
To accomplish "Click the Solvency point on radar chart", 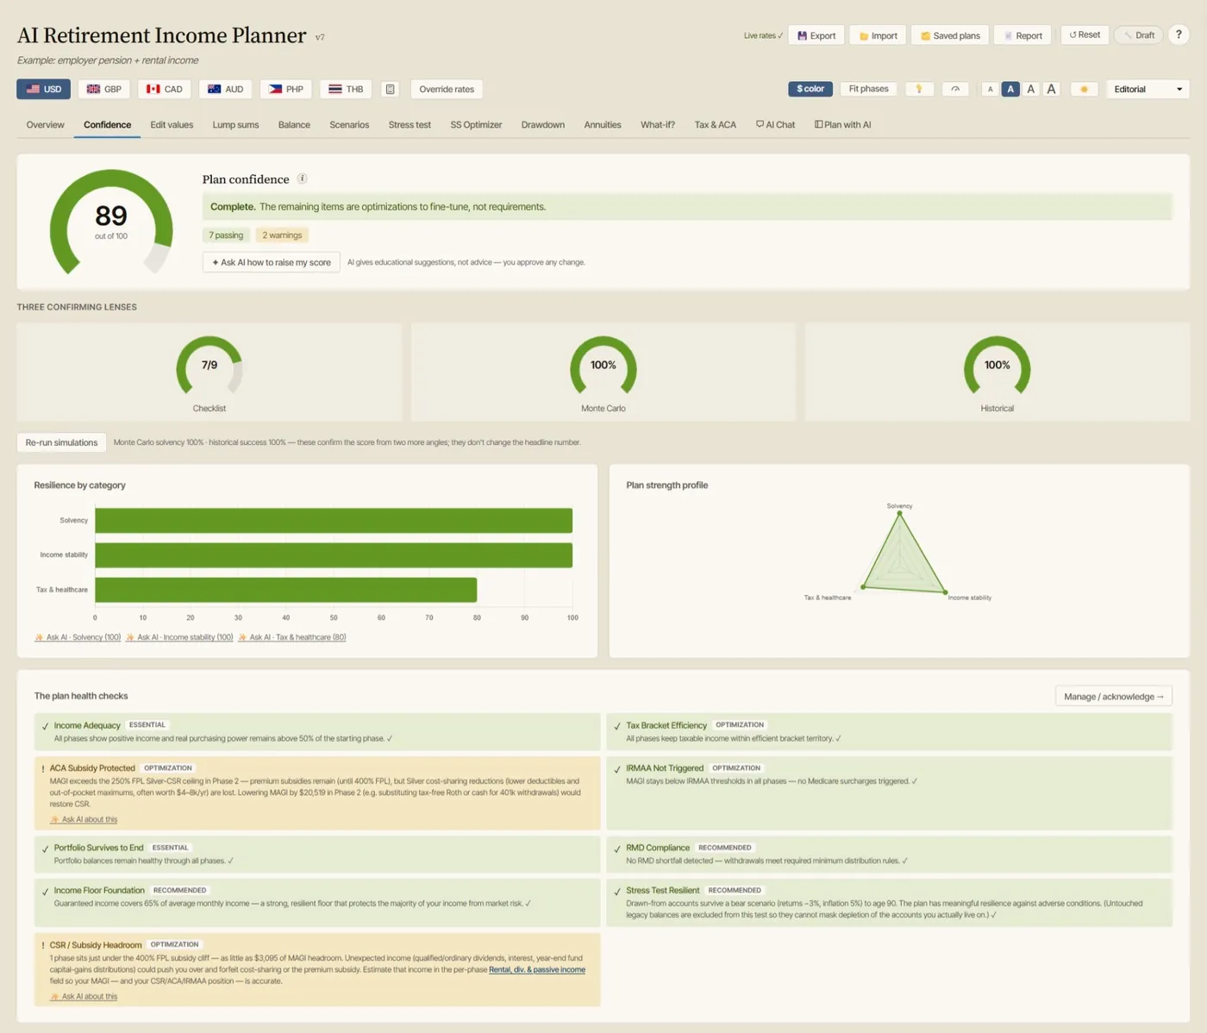I will click(x=899, y=514).
